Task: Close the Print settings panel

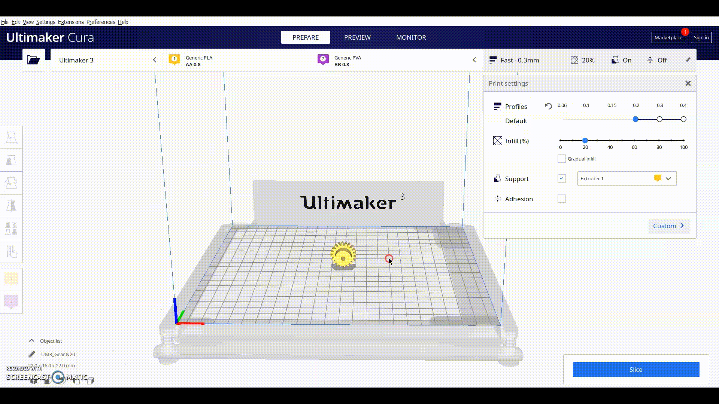Action: click(x=688, y=83)
